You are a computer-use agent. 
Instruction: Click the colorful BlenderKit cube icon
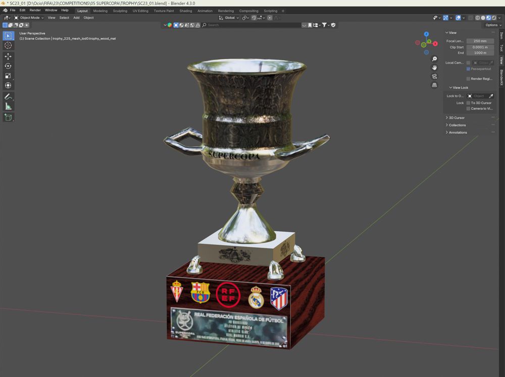[x=170, y=25]
